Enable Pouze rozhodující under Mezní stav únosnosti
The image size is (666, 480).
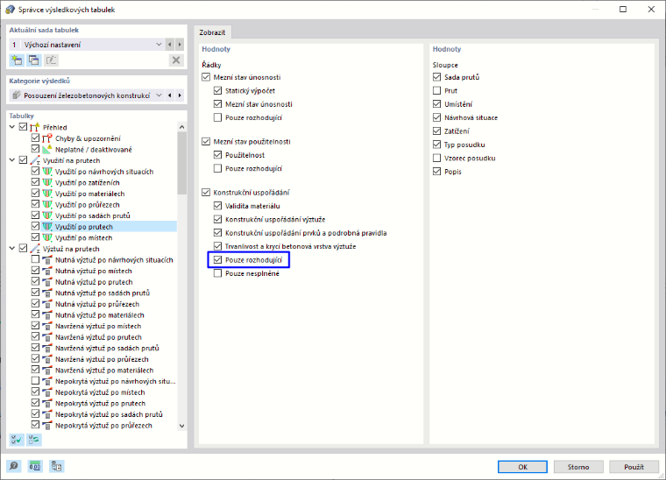(218, 117)
